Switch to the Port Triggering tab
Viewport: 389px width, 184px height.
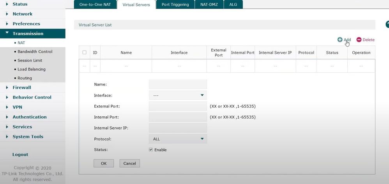(175, 5)
